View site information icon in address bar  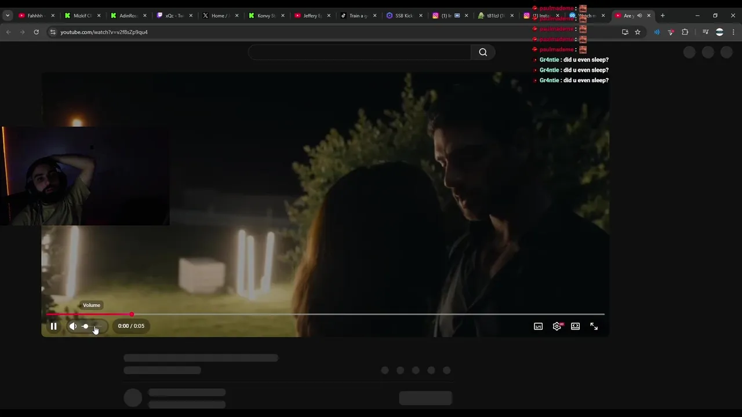(52, 32)
